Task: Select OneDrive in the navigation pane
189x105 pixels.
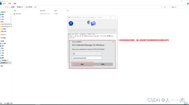Action: (3, 35)
